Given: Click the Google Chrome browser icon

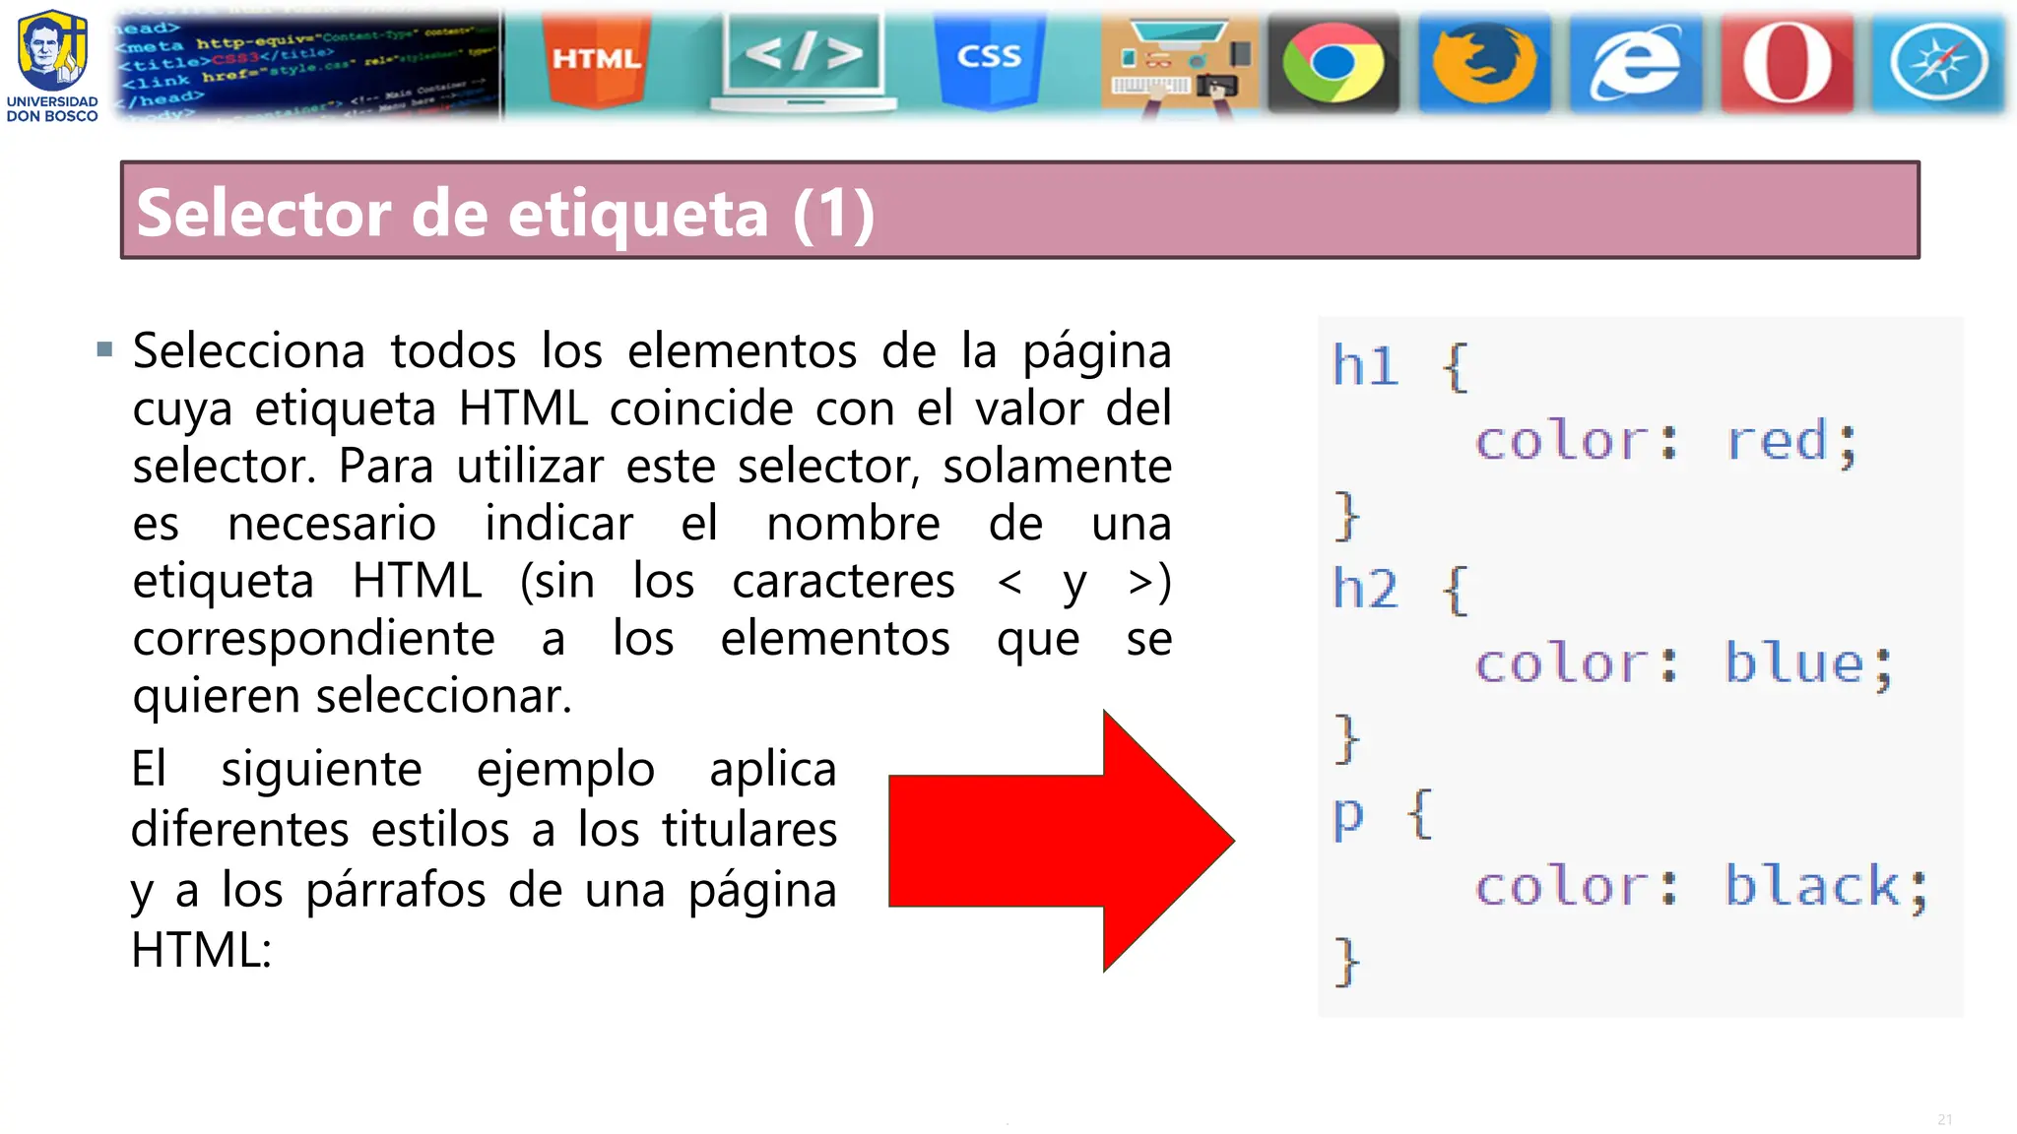Looking at the screenshot, I should (x=1333, y=63).
